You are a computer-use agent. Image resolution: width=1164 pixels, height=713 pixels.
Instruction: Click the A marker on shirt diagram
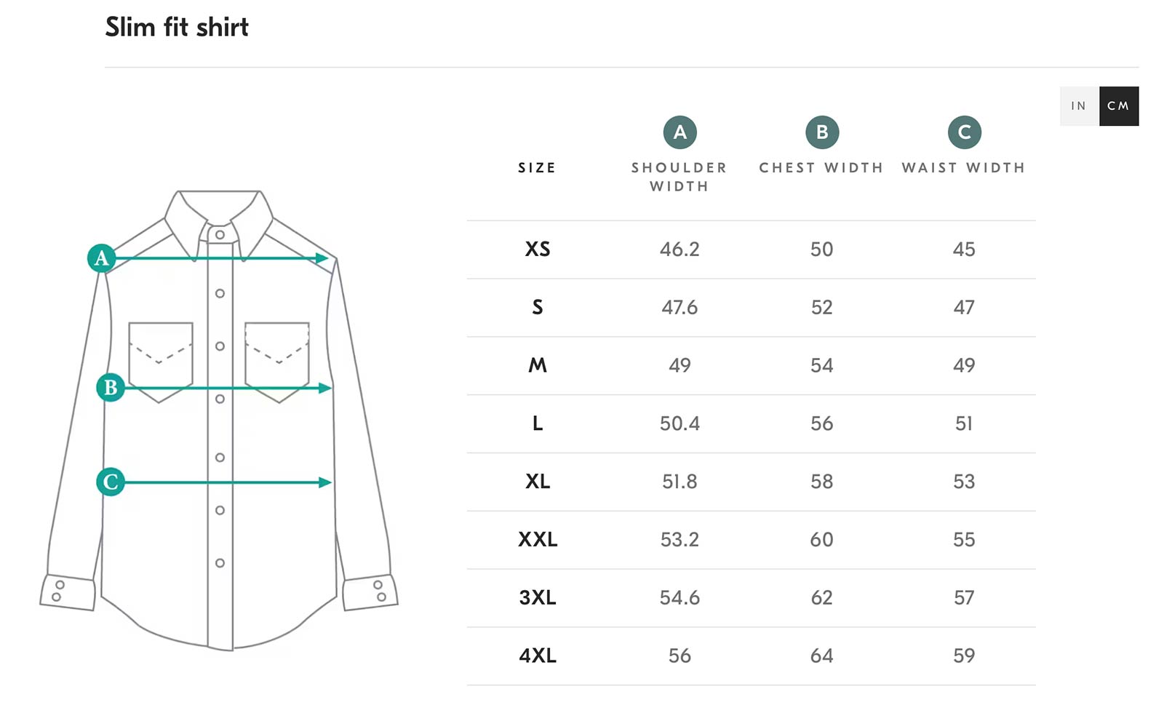(x=101, y=258)
